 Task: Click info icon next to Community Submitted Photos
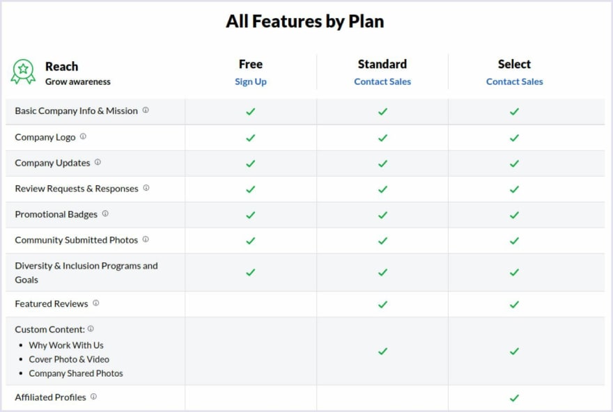point(146,239)
